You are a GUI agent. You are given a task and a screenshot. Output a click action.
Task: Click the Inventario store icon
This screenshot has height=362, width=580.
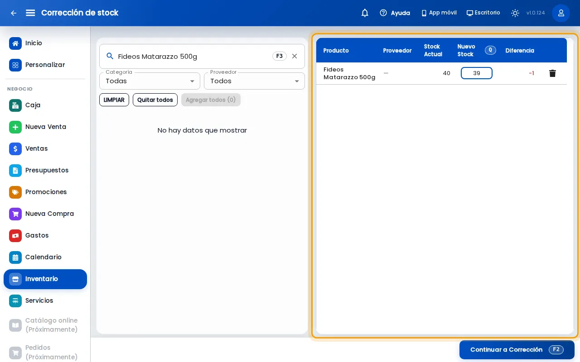tap(15, 279)
